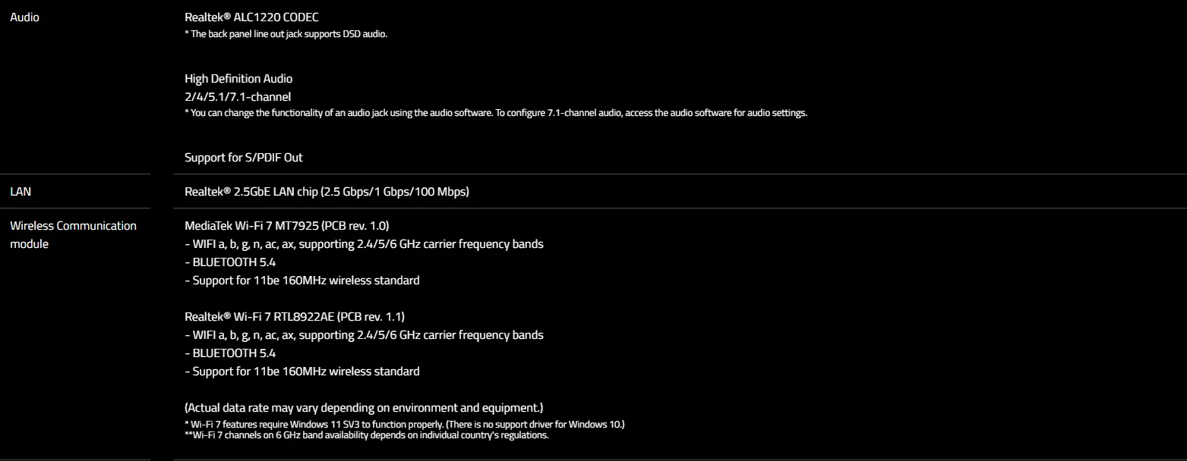Click the first WIFI carrier frequency bands line
Image resolution: width=1187 pixels, height=461 pixels.
pos(364,244)
